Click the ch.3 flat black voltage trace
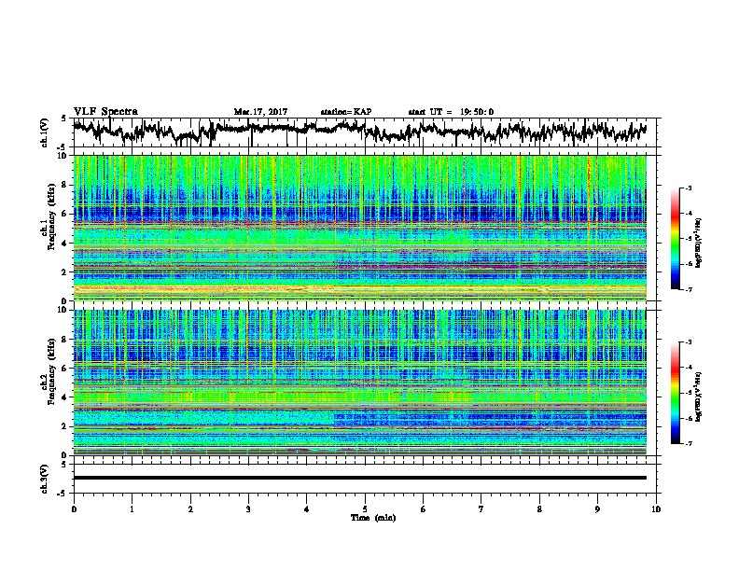Screen dimensions: 739x571 click(x=359, y=478)
